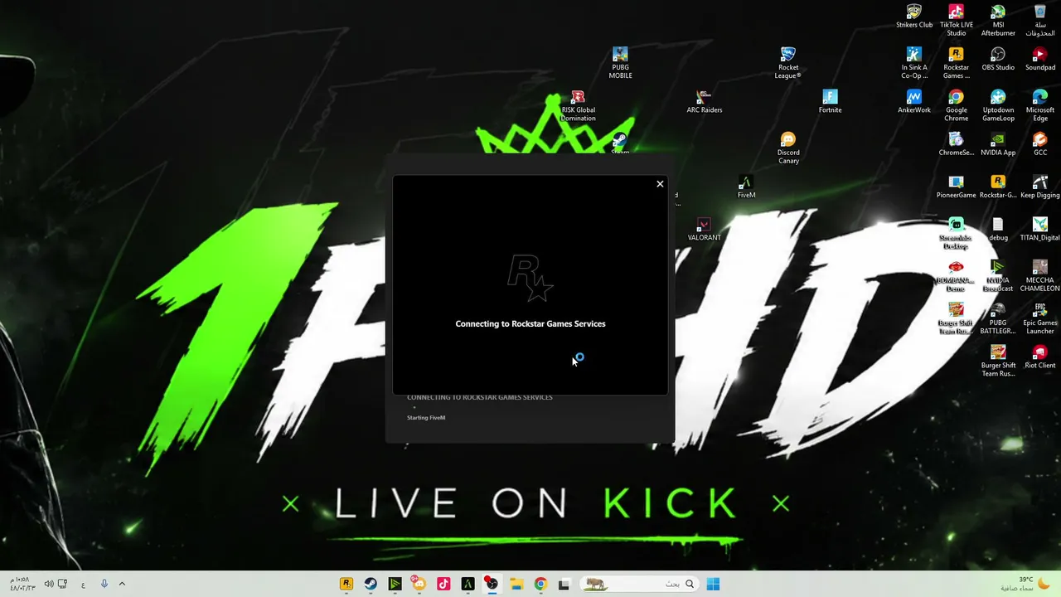Select the Recycle Bin desktop icon
Image resolution: width=1061 pixels, height=597 pixels.
point(1040,21)
